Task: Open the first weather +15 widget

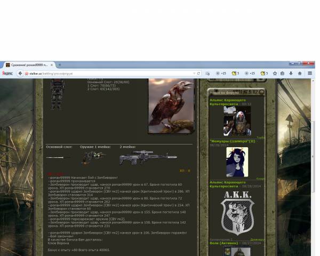Action: 221,73
